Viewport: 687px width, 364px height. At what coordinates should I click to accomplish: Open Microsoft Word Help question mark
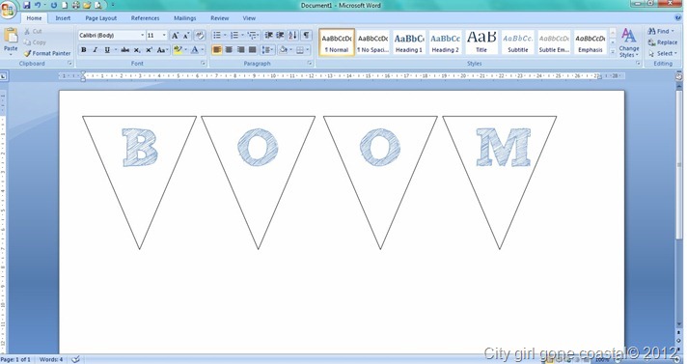(678, 17)
